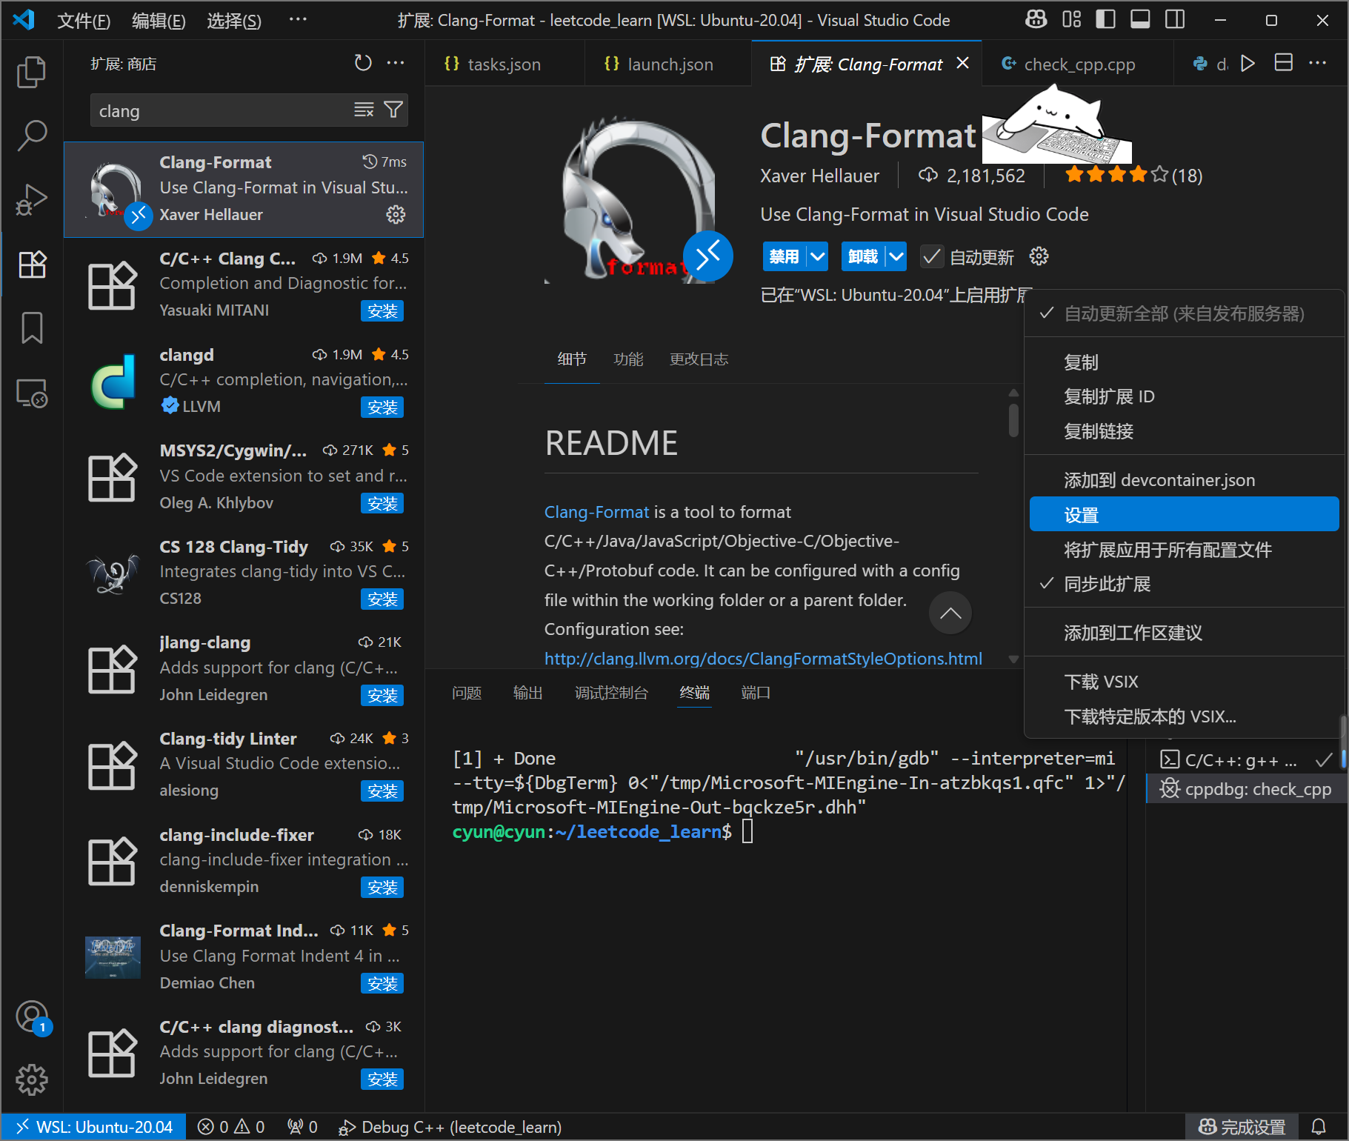
Task: Close the Clang-Format extension tab
Action: tap(963, 64)
